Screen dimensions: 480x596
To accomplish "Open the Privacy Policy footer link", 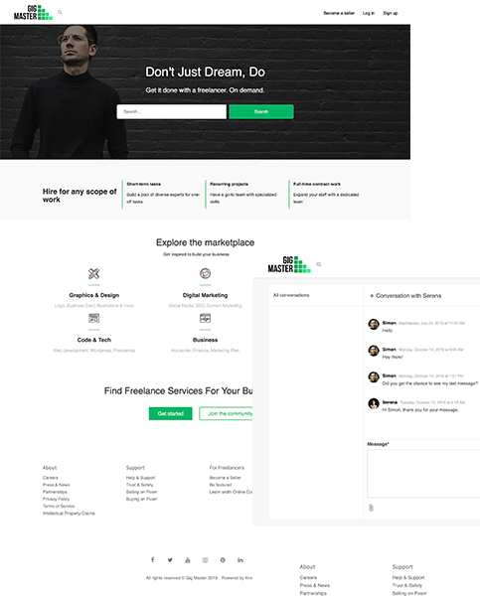I will tap(56, 499).
